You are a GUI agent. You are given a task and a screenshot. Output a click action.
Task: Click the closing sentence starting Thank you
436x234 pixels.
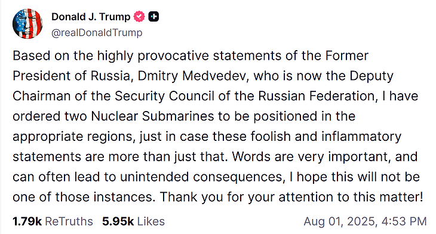(x=291, y=197)
